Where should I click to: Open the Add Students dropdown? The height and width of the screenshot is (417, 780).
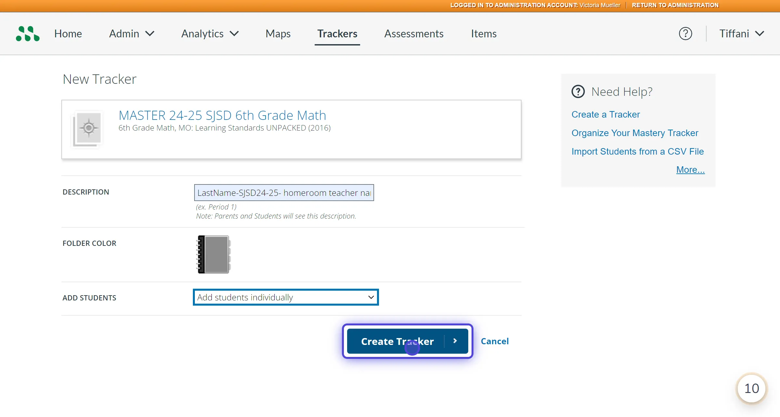coord(286,297)
